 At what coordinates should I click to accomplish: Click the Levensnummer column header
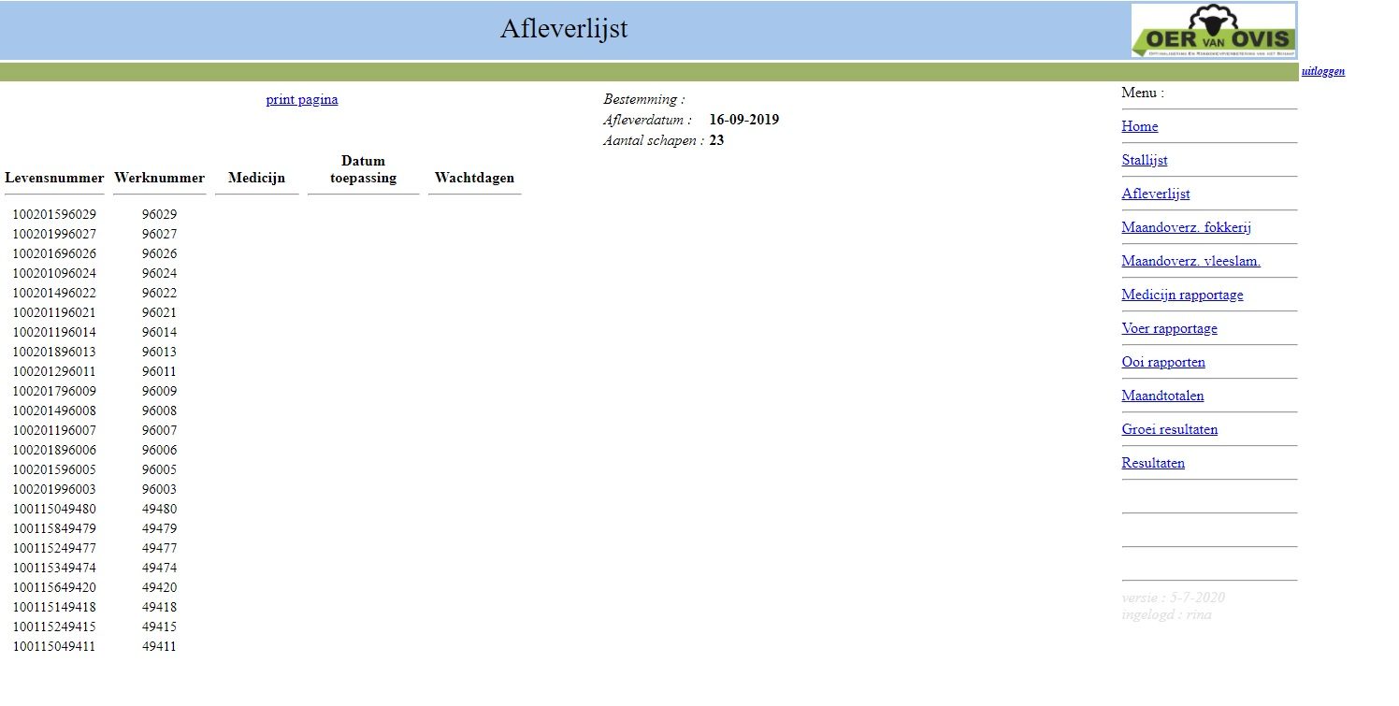54,178
